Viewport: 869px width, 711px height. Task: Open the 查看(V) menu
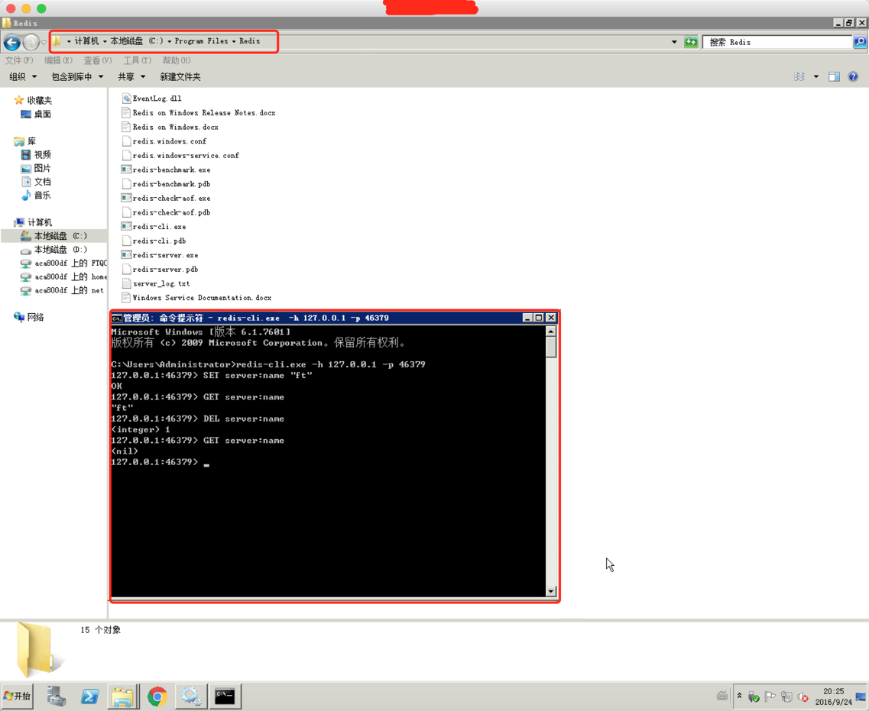point(98,60)
